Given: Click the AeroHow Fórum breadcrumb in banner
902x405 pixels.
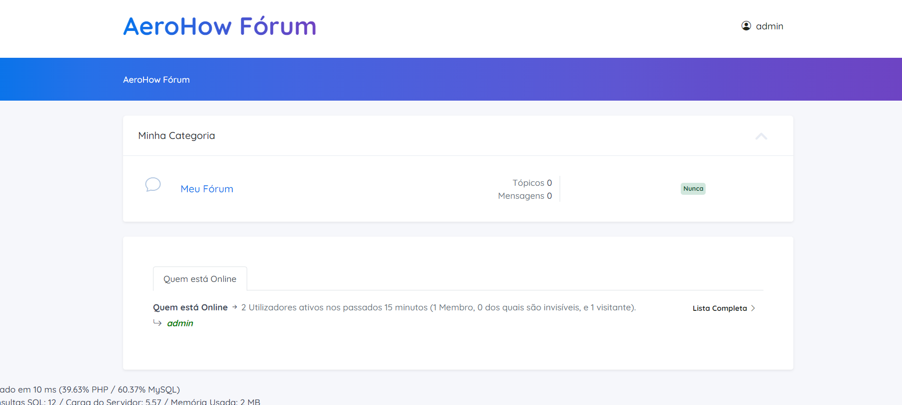Looking at the screenshot, I should click(156, 80).
